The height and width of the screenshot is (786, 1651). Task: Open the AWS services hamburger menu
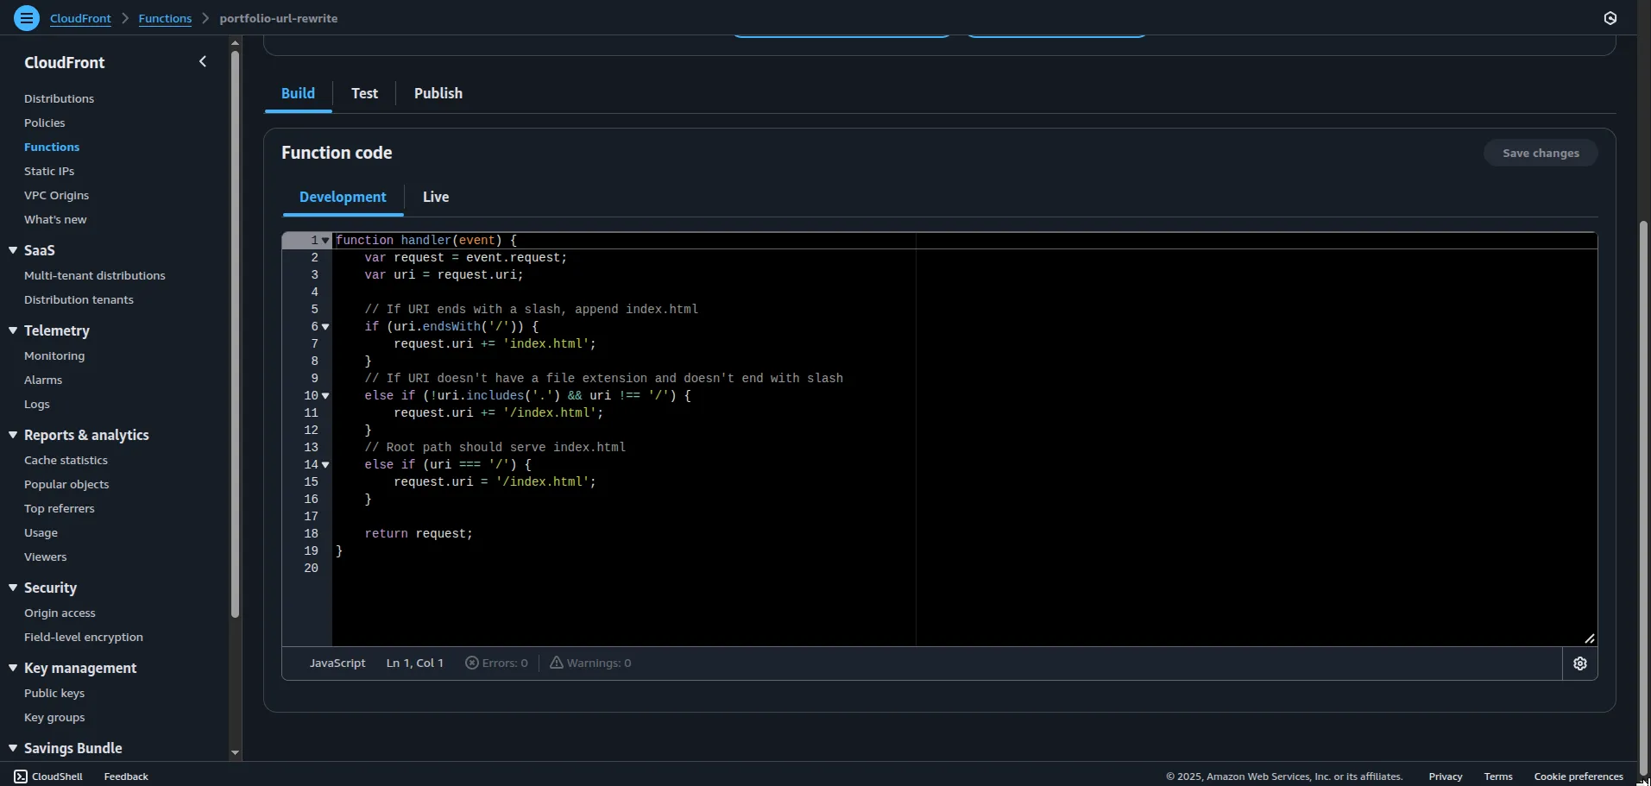coord(27,17)
